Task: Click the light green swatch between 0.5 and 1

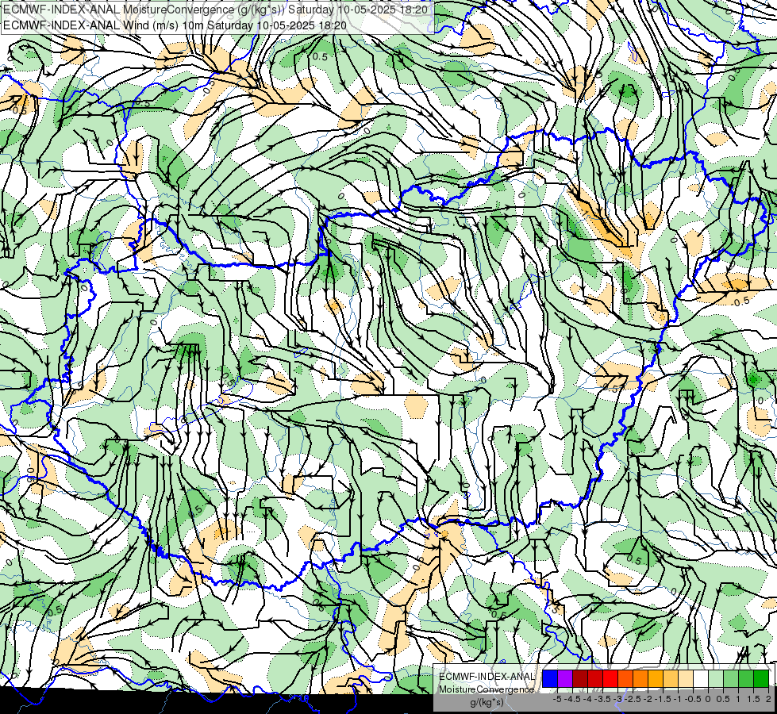Action: point(731,678)
